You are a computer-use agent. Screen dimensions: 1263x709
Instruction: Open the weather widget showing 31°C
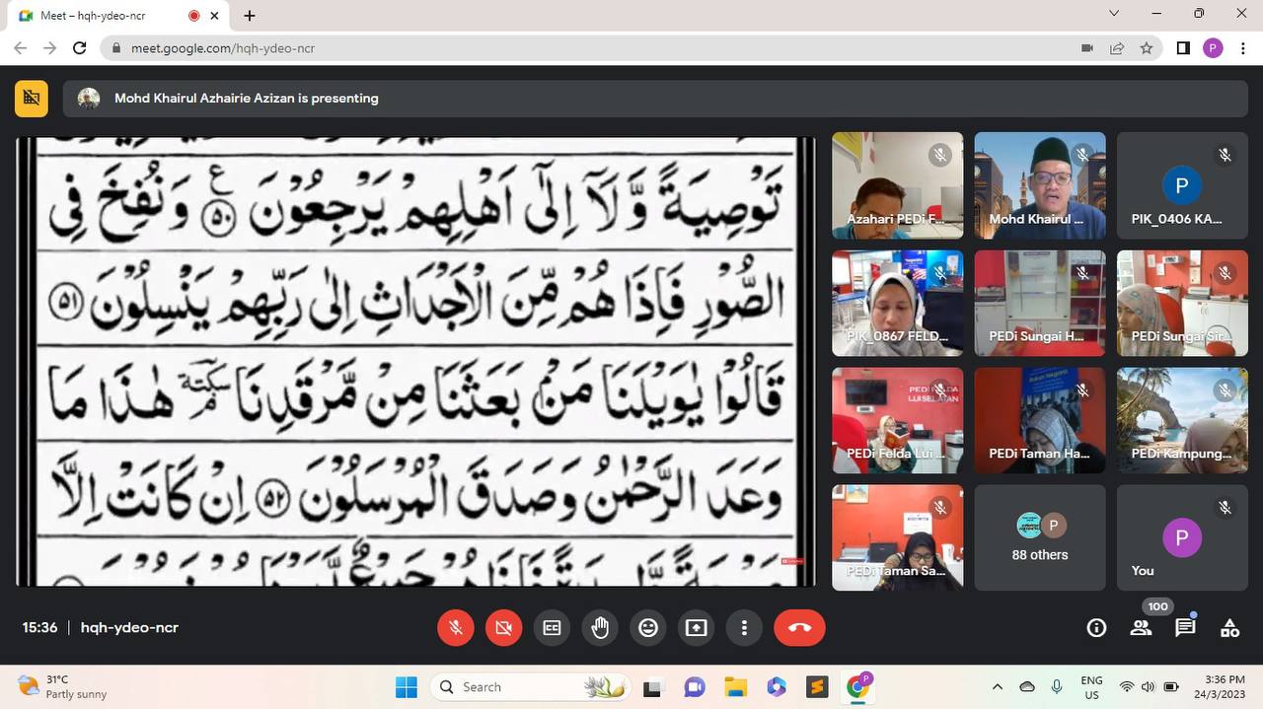pyautogui.click(x=63, y=686)
